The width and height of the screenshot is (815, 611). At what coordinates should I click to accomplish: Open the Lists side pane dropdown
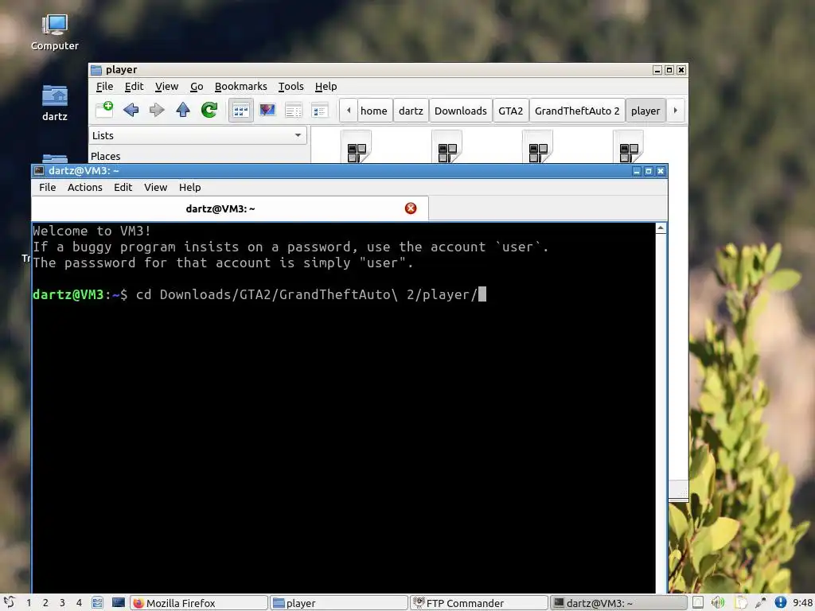point(197,135)
